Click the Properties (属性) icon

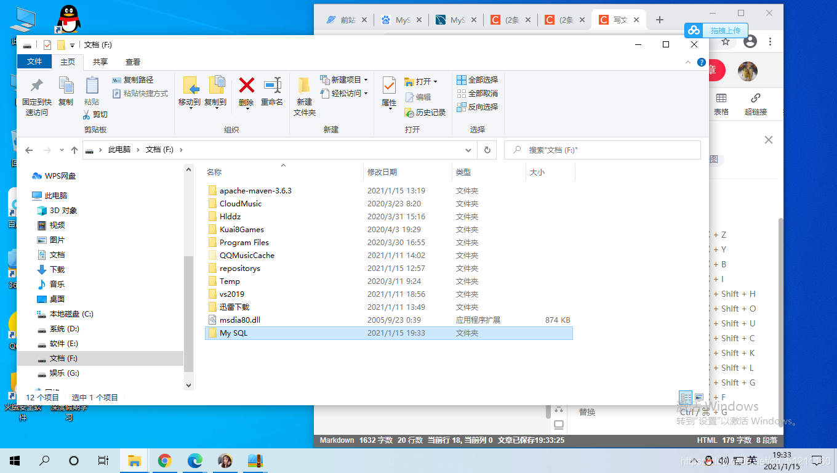[389, 86]
